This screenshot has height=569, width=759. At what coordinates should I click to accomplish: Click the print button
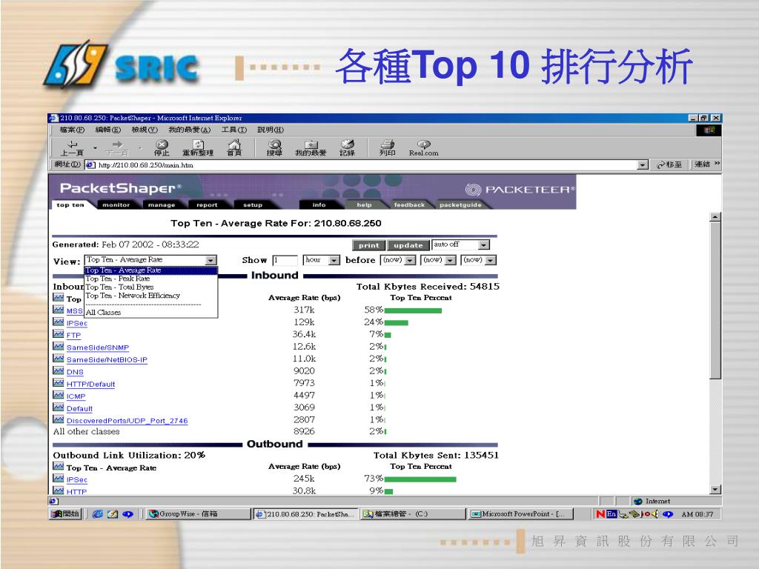point(369,245)
